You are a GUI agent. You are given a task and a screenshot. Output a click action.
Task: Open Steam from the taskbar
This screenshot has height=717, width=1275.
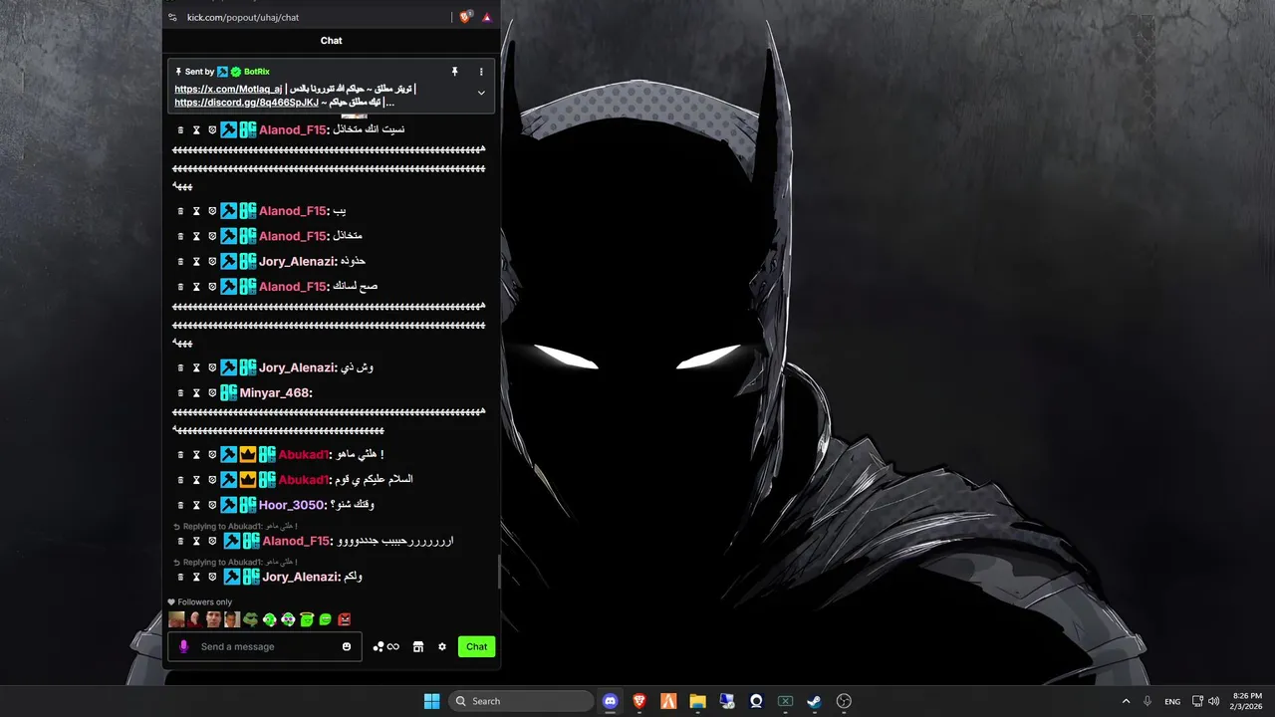pos(814,701)
